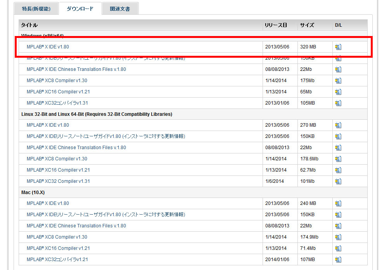The width and height of the screenshot is (389, 270).
Task: Open the Linux release notes/user guide v1.80 link
Action: (x=105, y=136)
